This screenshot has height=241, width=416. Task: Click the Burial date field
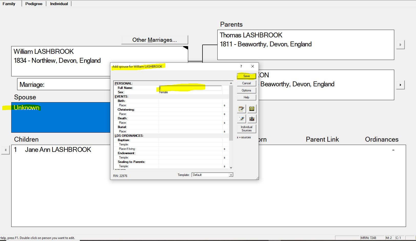tap(190, 127)
